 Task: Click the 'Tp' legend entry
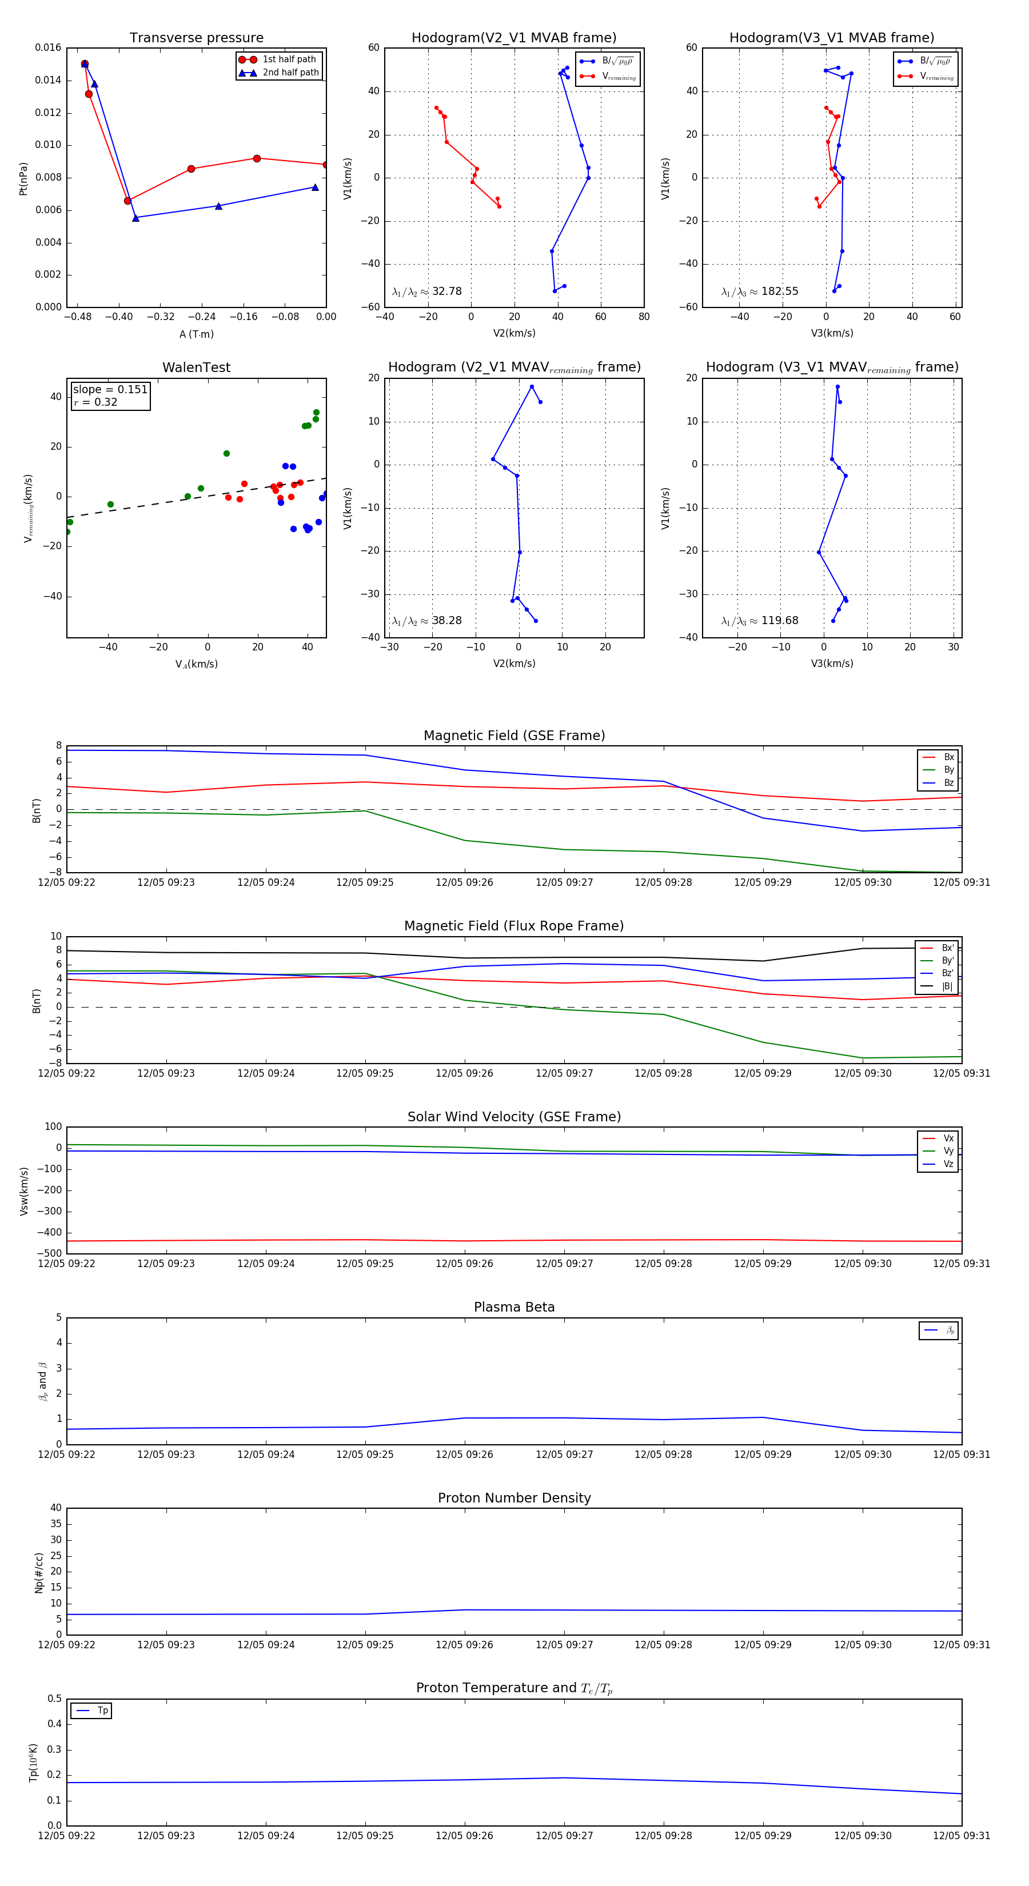[91, 1711]
